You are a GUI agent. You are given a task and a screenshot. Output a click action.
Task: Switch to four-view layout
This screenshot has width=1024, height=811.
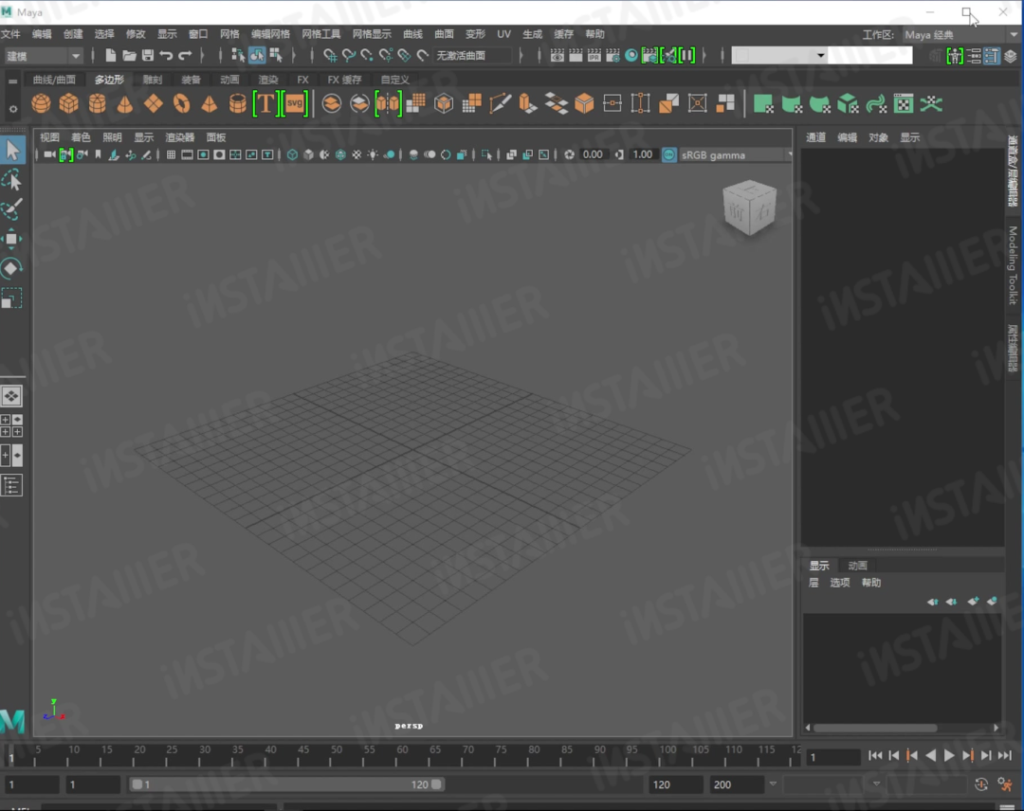pos(11,425)
